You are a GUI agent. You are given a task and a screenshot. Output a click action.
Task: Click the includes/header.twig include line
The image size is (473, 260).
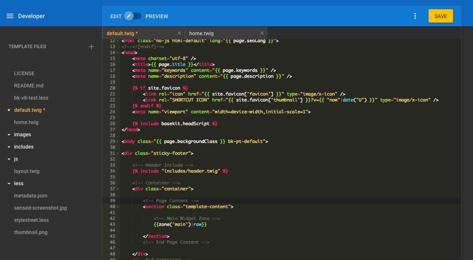(x=180, y=171)
